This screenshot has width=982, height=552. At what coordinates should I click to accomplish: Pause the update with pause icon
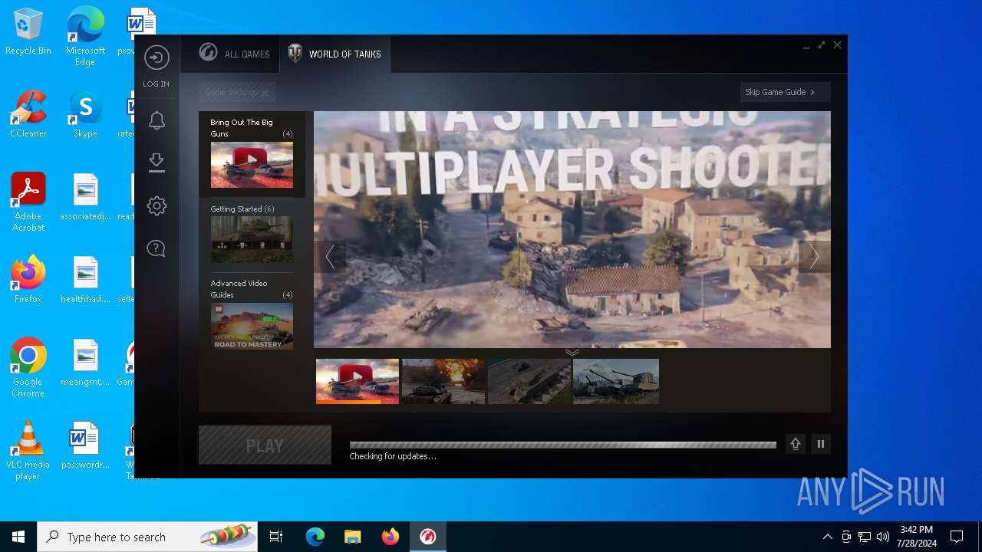[821, 444]
